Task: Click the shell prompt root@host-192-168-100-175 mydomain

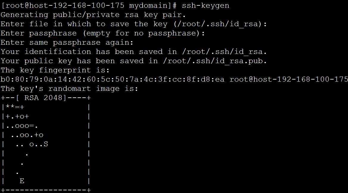Action: 88,6
